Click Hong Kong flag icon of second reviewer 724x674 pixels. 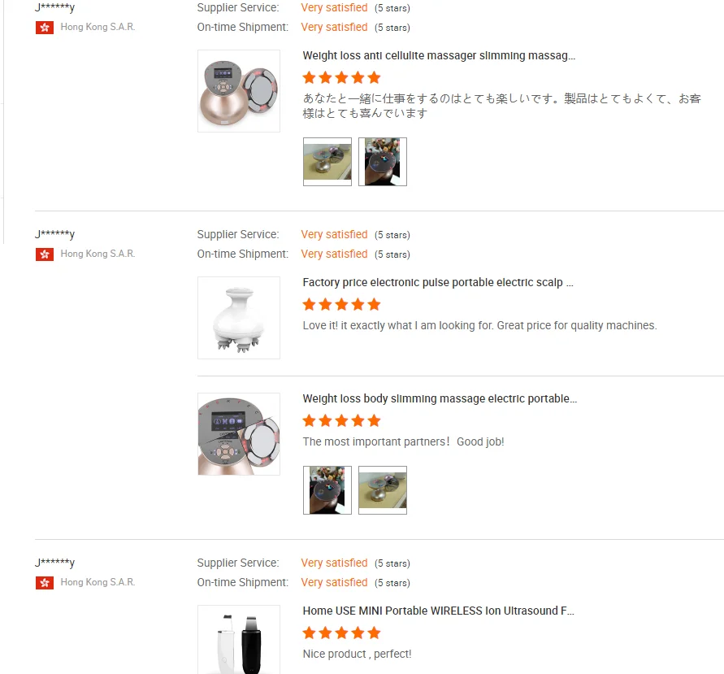(45, 254)
